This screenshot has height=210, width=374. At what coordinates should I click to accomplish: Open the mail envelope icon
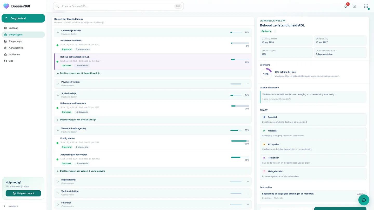point(354,6)
